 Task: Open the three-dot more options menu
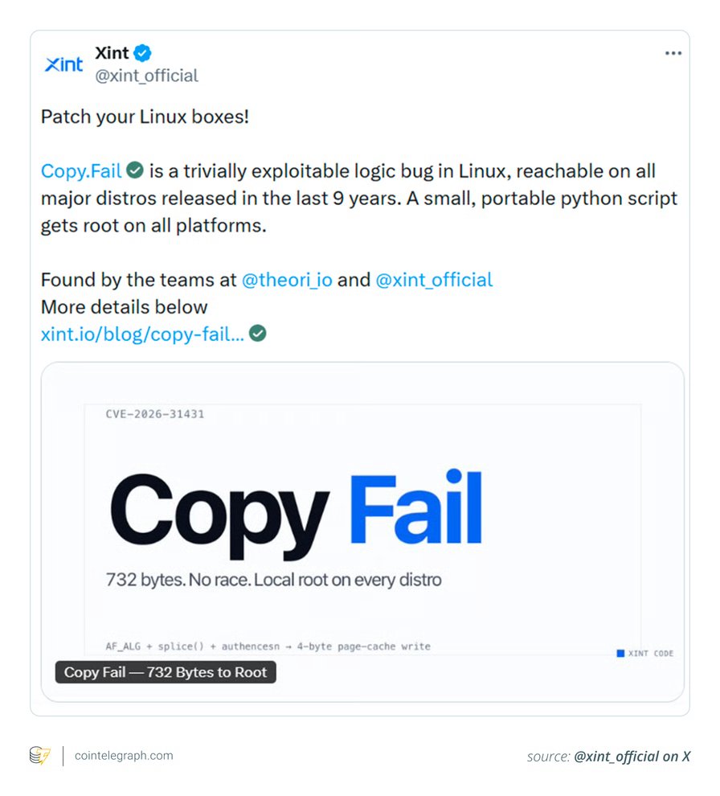click(673, 53)
